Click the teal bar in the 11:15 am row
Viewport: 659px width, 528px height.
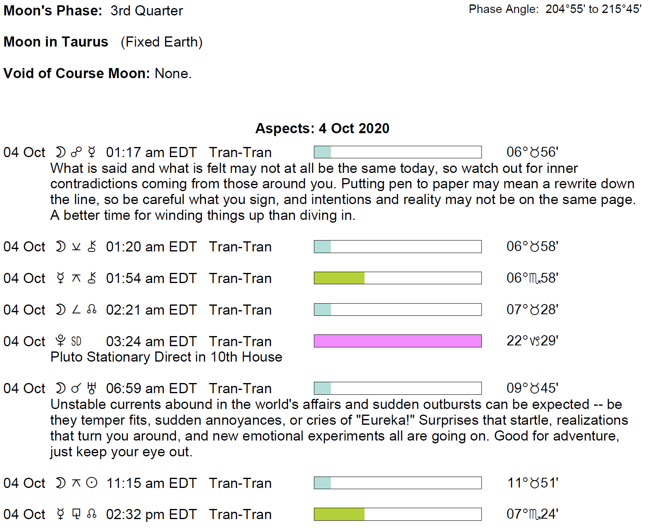[x=322, y=483]
